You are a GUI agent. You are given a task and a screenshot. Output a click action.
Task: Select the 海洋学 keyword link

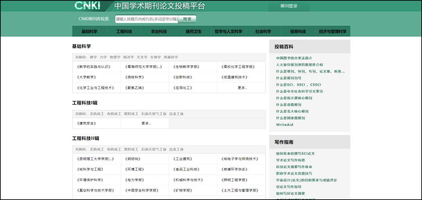(x=129, y=57)
